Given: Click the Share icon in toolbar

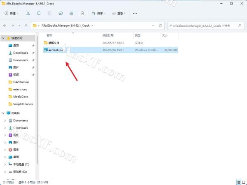Looking at the screenshot, I should coord(71,13).
